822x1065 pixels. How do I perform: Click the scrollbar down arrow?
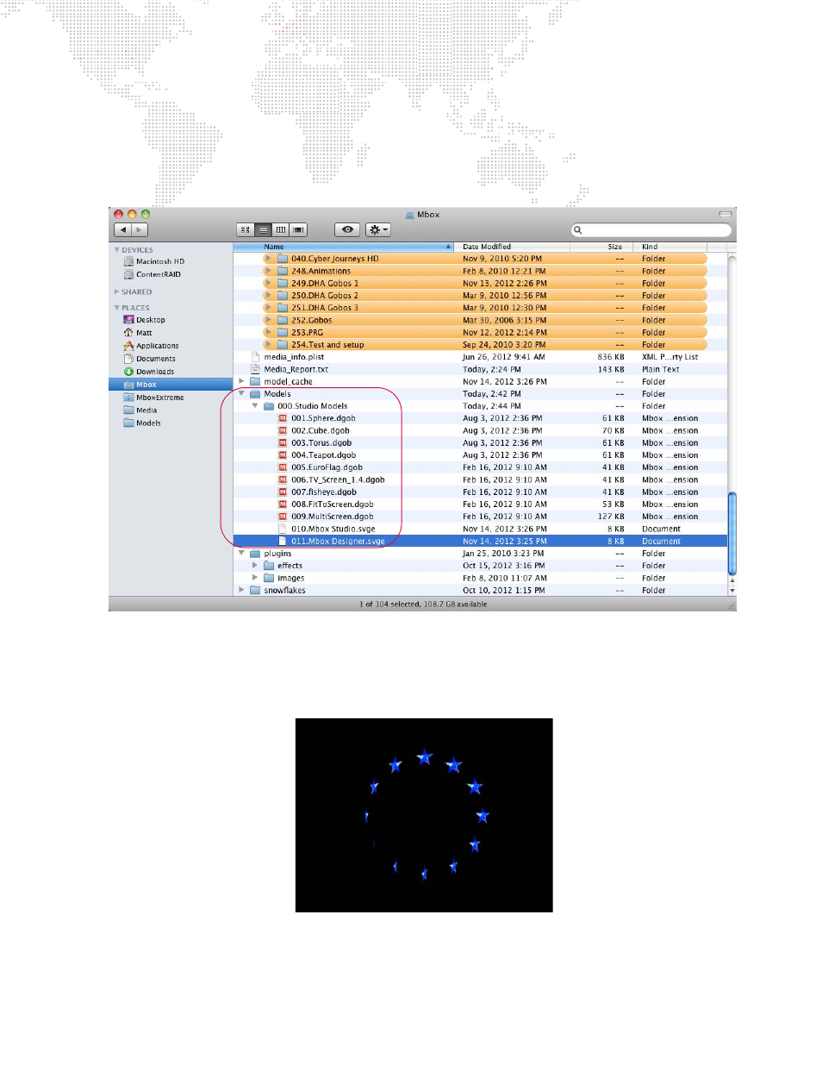pyautogui.click(x=732, y=591)
